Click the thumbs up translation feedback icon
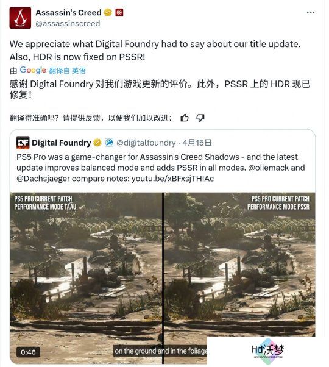 (185, 118)
